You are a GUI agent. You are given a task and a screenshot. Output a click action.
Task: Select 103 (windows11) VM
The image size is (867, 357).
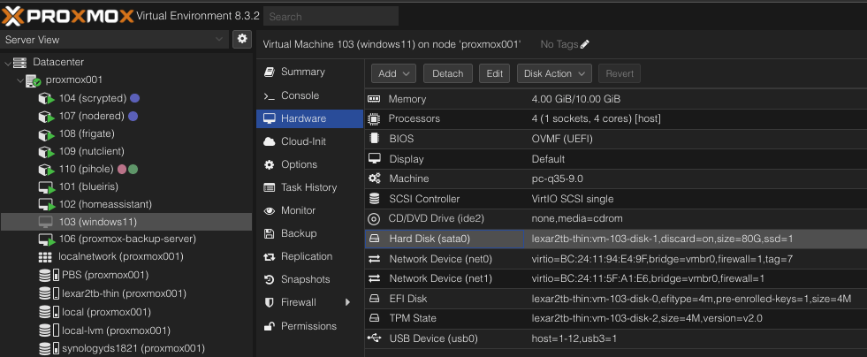126,222
